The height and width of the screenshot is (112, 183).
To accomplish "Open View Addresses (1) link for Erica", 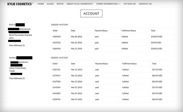I will 17,45.
